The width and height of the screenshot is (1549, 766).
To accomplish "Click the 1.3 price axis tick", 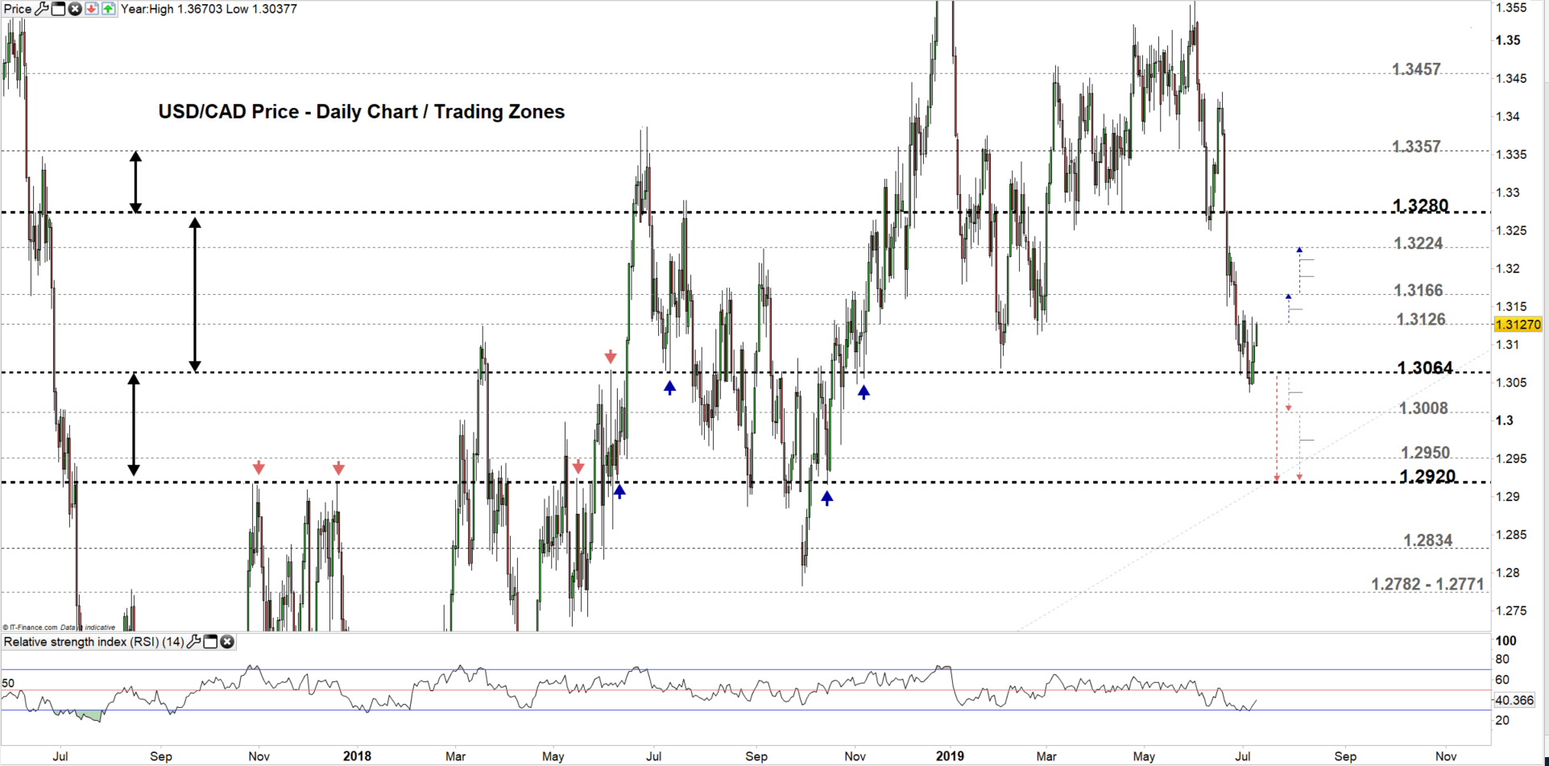I will coord(1504,420).
